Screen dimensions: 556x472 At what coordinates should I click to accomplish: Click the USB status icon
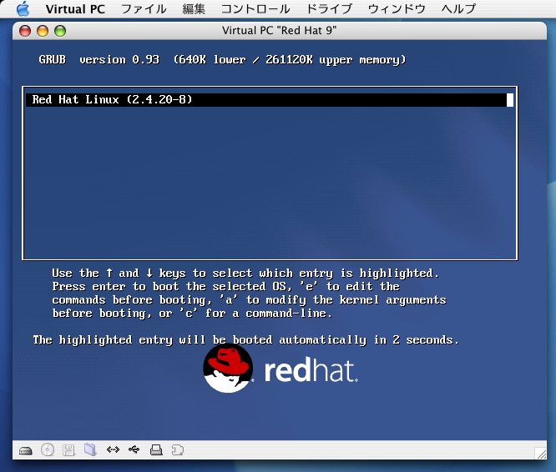point(134,449)
